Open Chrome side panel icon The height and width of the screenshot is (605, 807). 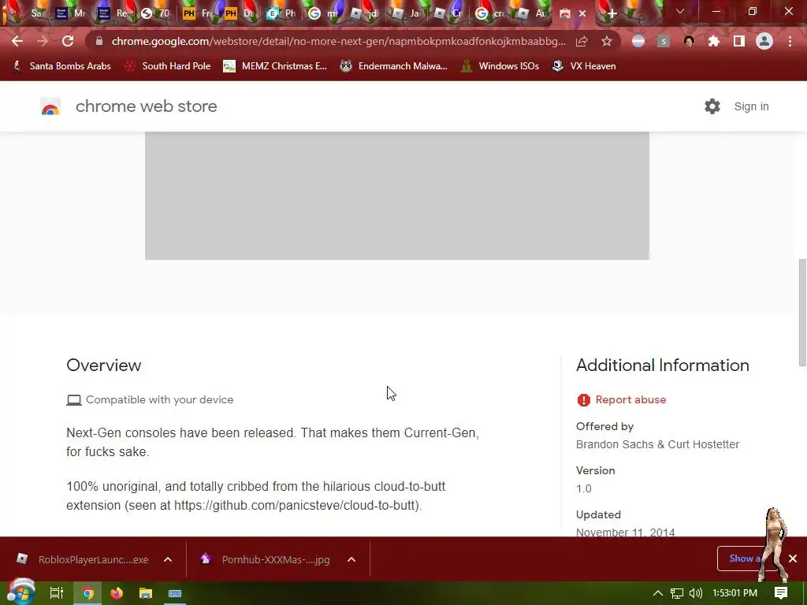click(x=739, y=41)
